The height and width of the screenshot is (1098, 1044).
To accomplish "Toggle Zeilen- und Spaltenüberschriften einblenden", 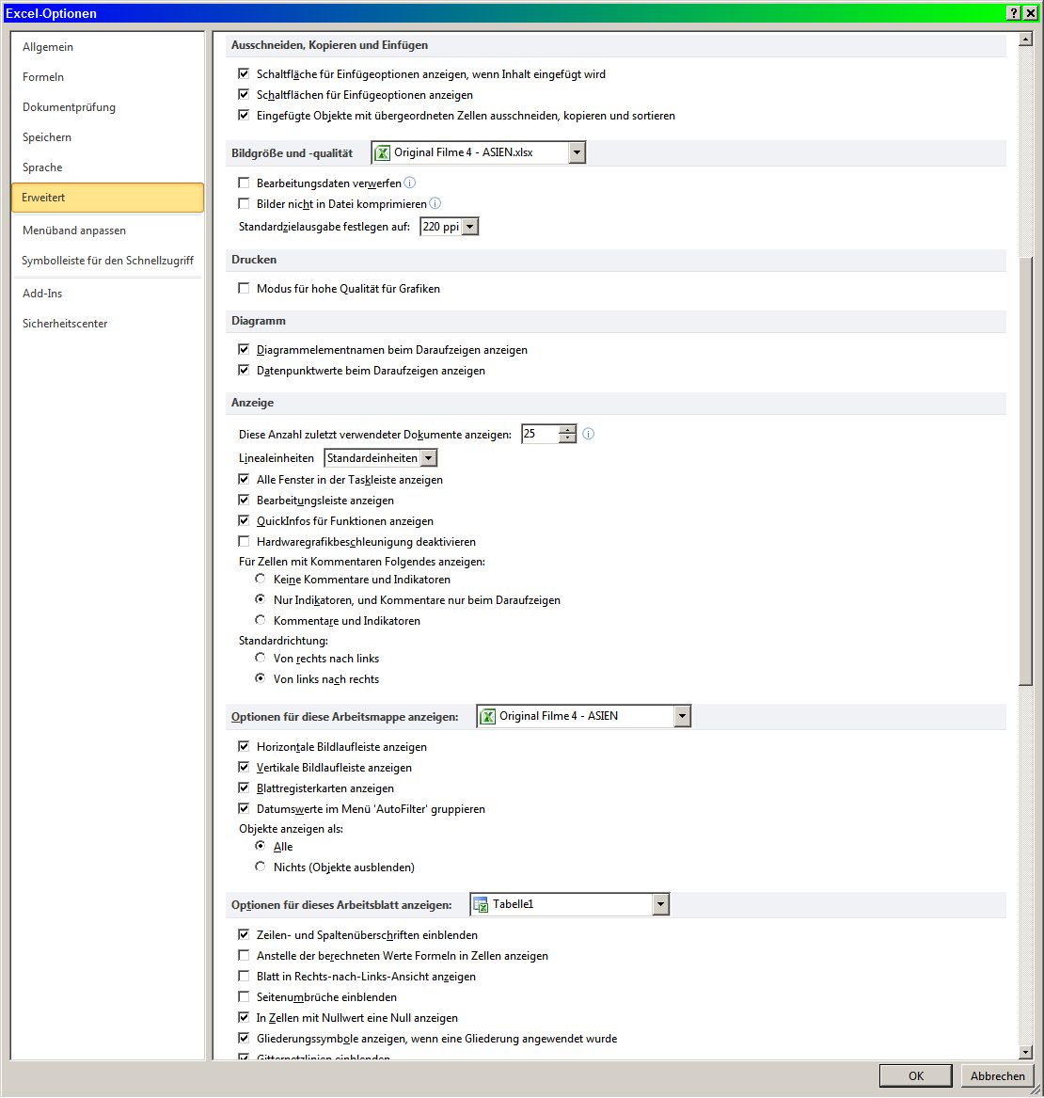I will pyautogui.click(x=244, y=935).
